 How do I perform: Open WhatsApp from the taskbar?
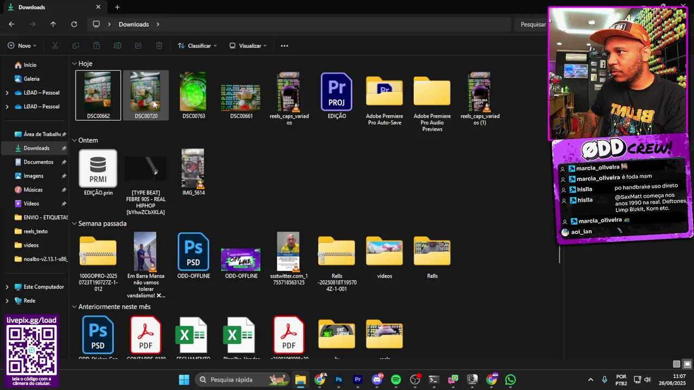pos(510,380)
